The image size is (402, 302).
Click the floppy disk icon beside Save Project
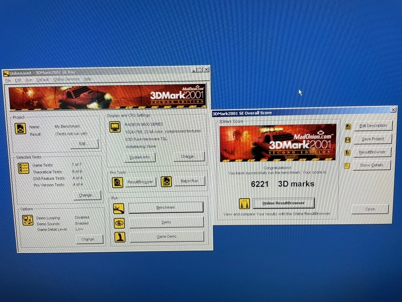(x=348, y=140)
